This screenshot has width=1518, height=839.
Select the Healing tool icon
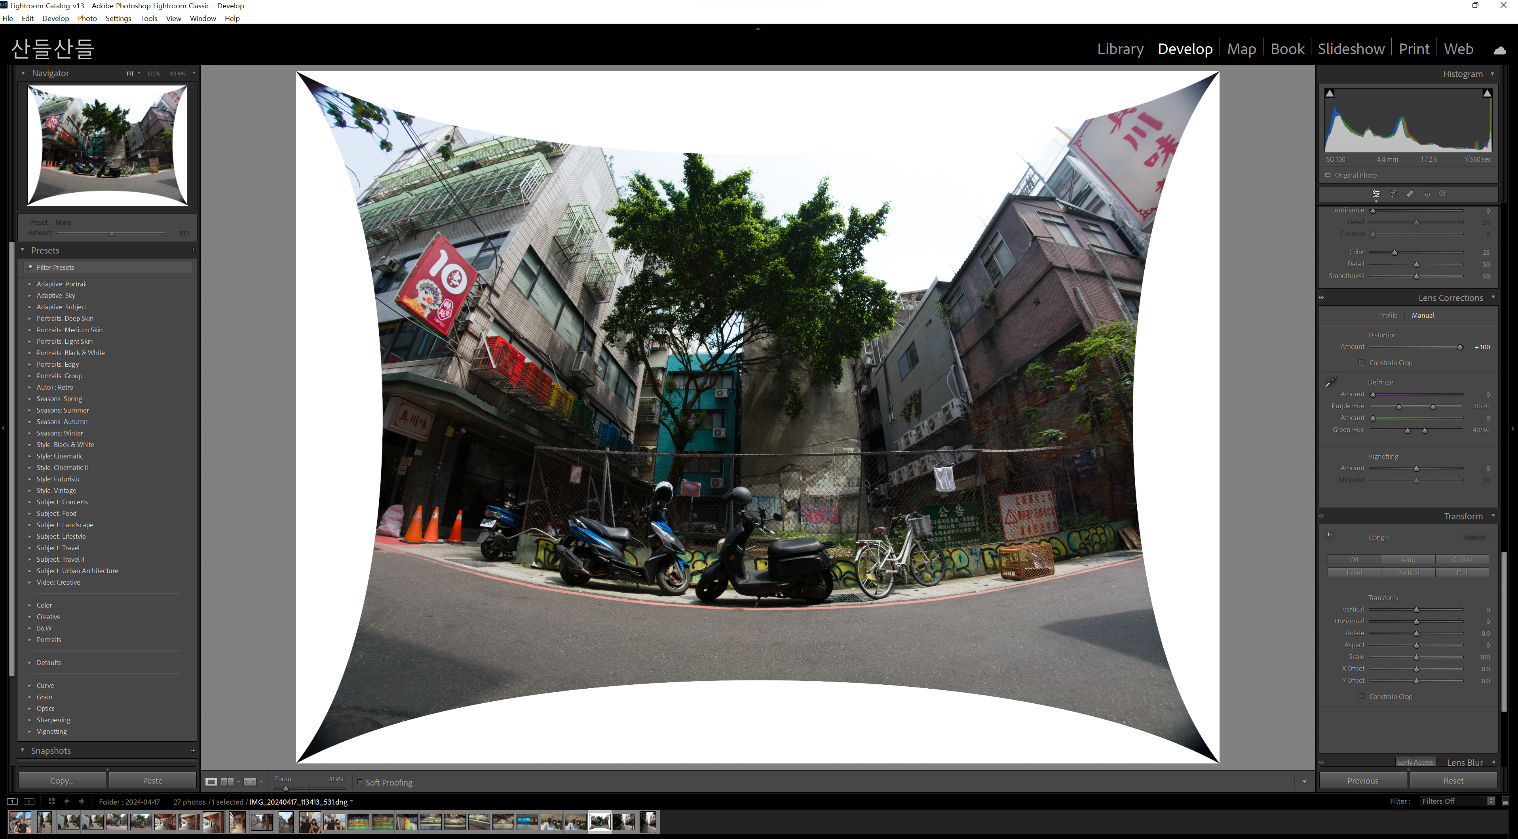click(x=1410, y=194)
